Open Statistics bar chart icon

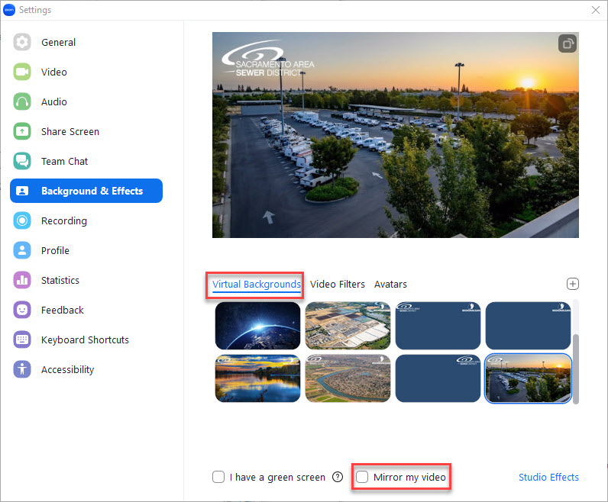(22, 280)
